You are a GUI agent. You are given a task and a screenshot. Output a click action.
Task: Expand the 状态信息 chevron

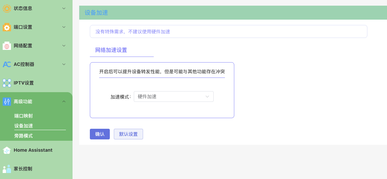[x=64, y=8]
